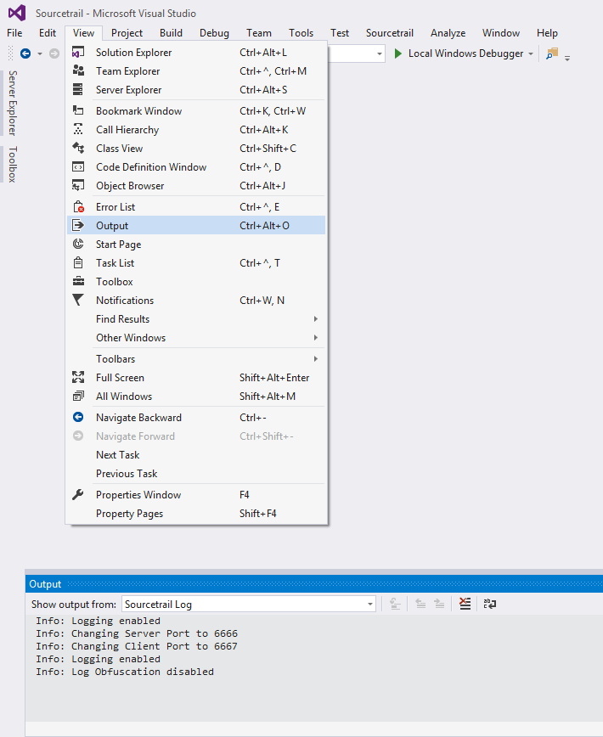Click the Code Definition Window icon

(78, 167)
